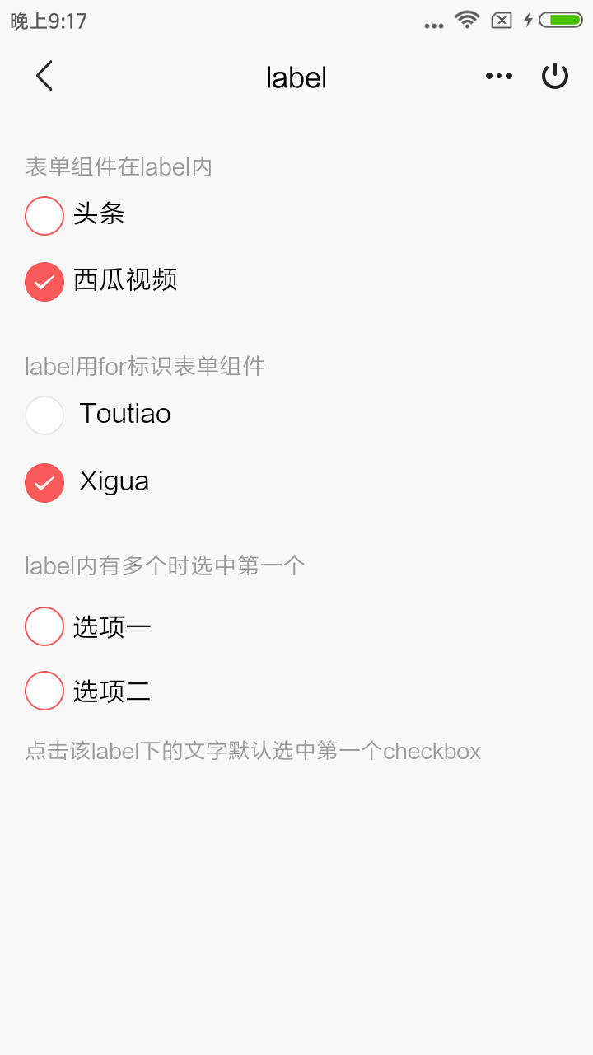Tap the 西瓜视频 label text

pyautogui.click(x=125, y=280)
